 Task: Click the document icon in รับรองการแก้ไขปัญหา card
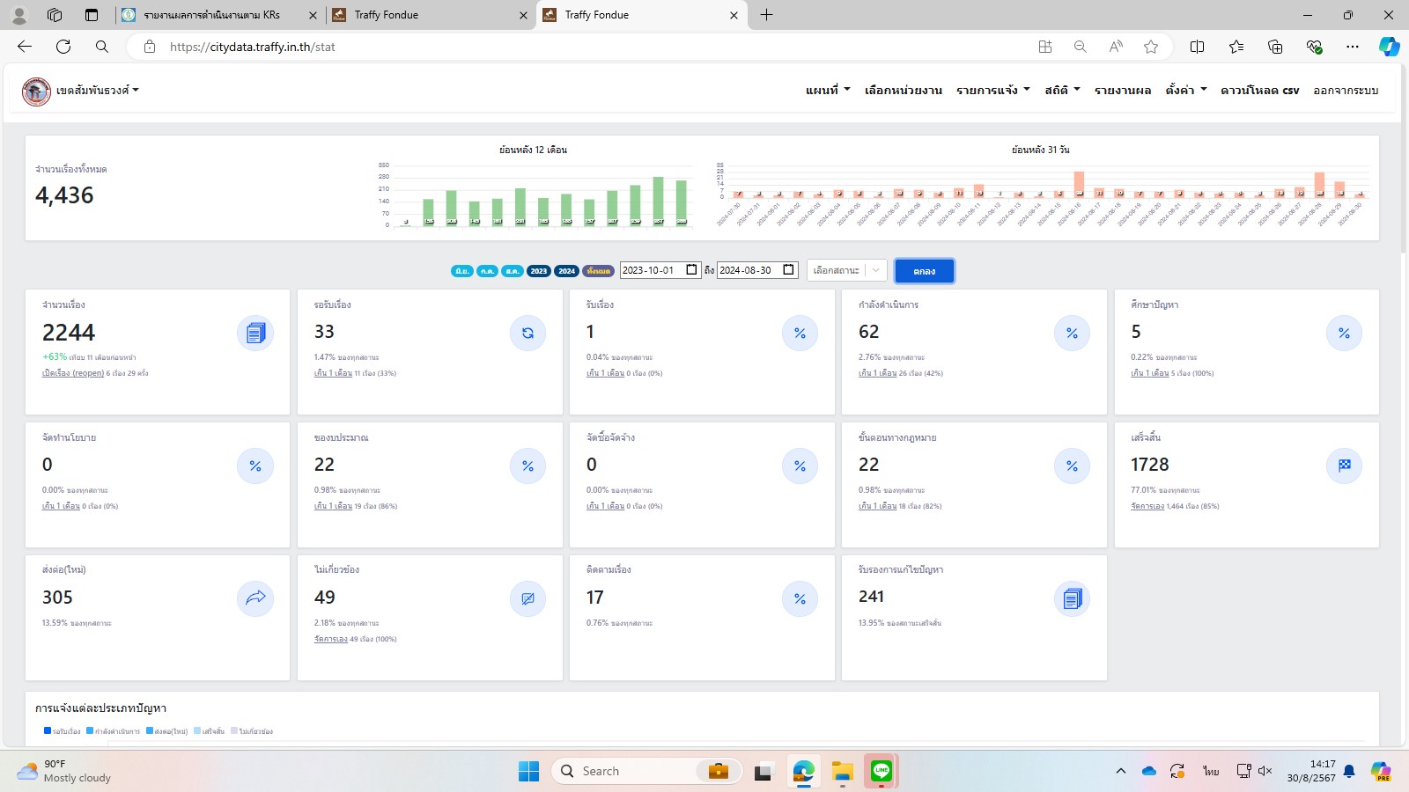(1072, 598)
